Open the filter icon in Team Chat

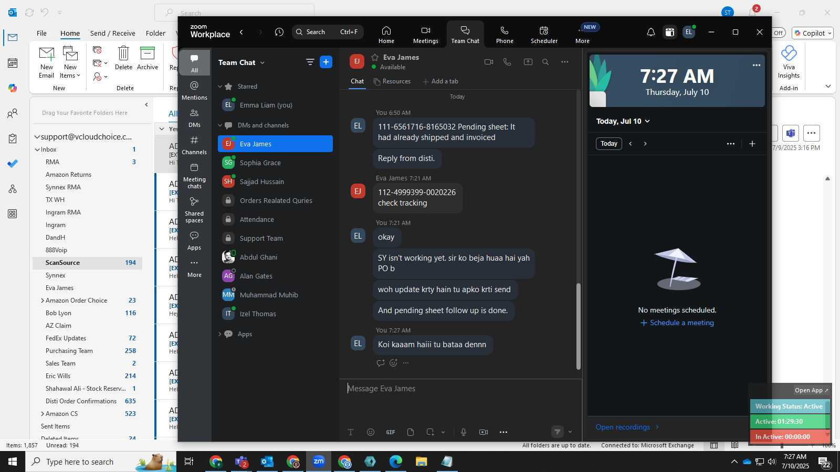click(310, 62)
